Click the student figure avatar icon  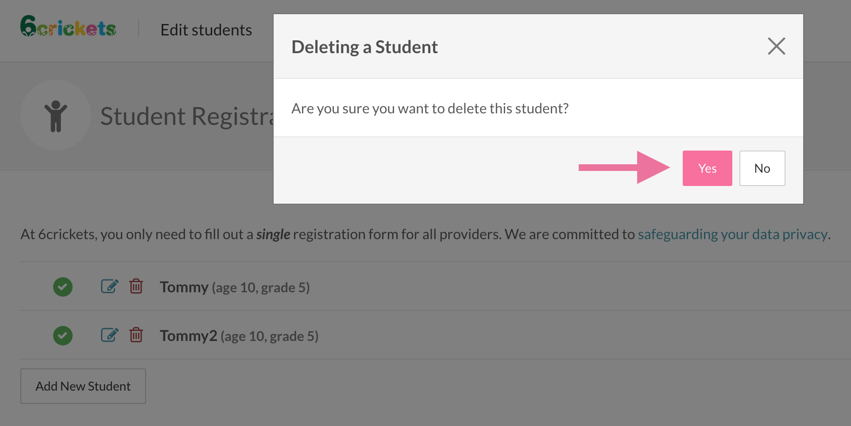(56, 116)
